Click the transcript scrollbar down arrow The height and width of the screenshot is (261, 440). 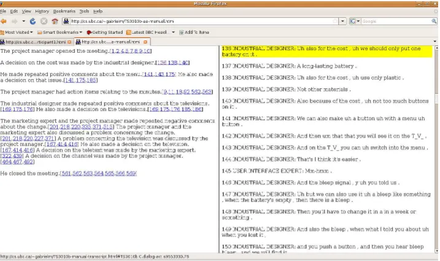tap(436, 251)
